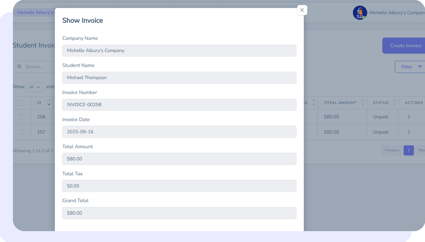The height and width of the screenshot is (242, 425).
Task: Go to page 1 in pagination
Action: point(409,150)
